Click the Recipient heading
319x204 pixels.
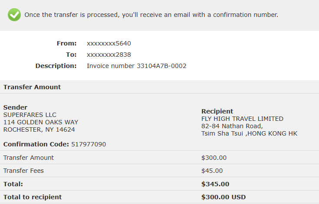tap(217, 111)
